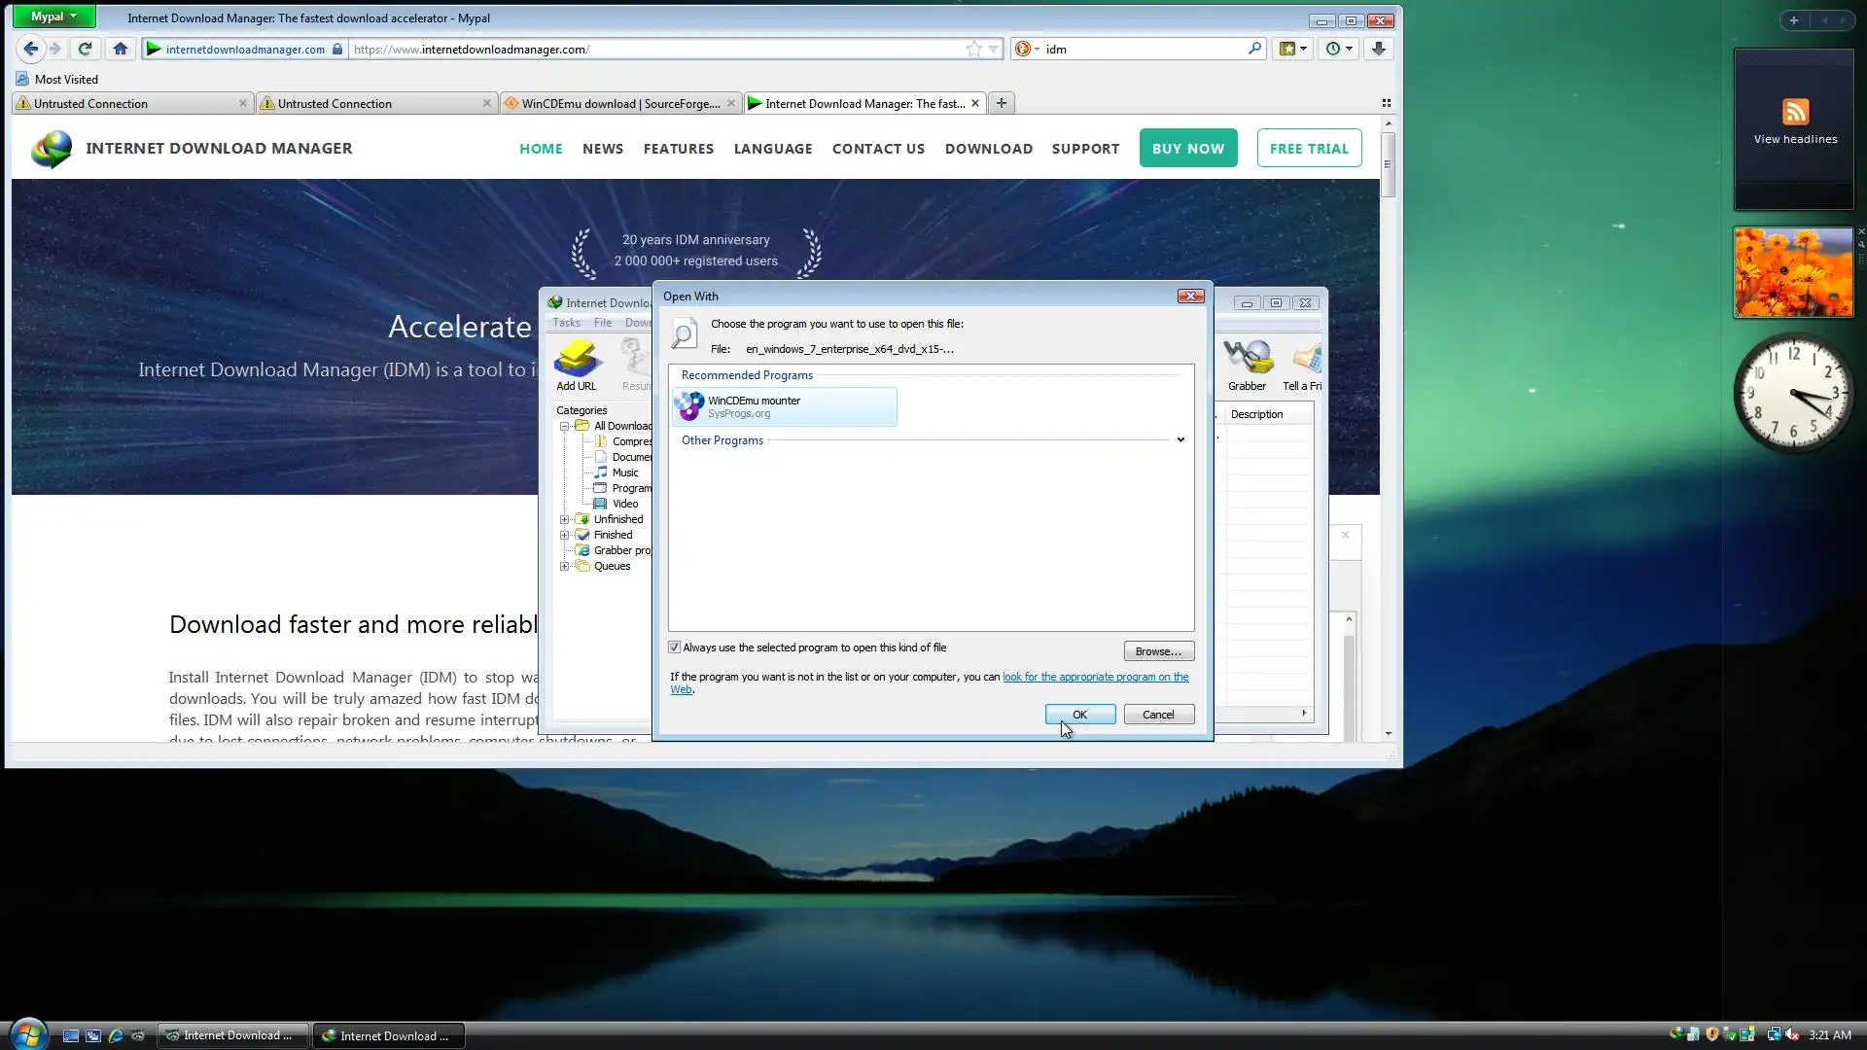
Task: Collapse the All Downloads tree node
Action: pos(564,426)
